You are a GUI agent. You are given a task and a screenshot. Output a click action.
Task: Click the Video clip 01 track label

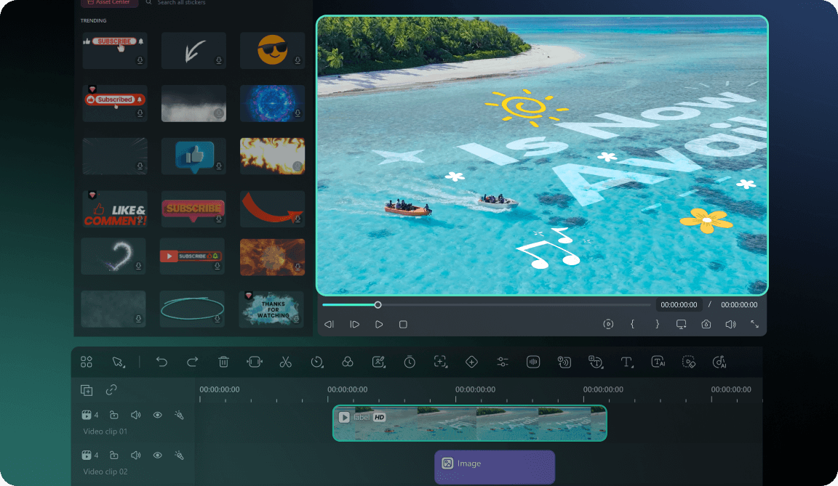[105, 431]
